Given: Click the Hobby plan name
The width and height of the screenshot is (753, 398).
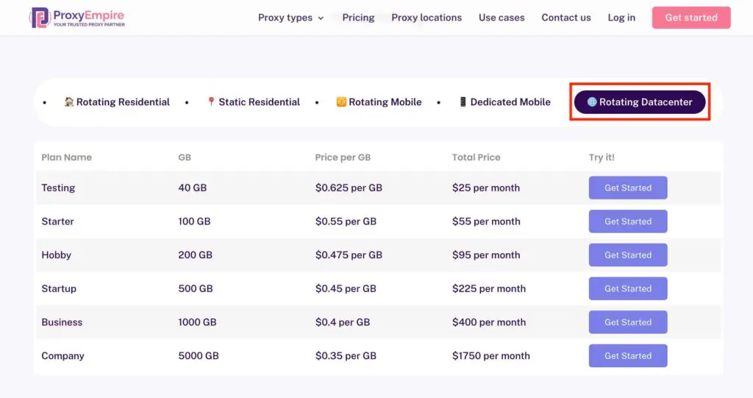Looking at the screenshot, I should tap(56, 255).
